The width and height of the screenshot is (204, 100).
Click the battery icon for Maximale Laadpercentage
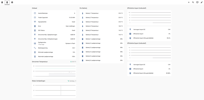pos(35,57)
